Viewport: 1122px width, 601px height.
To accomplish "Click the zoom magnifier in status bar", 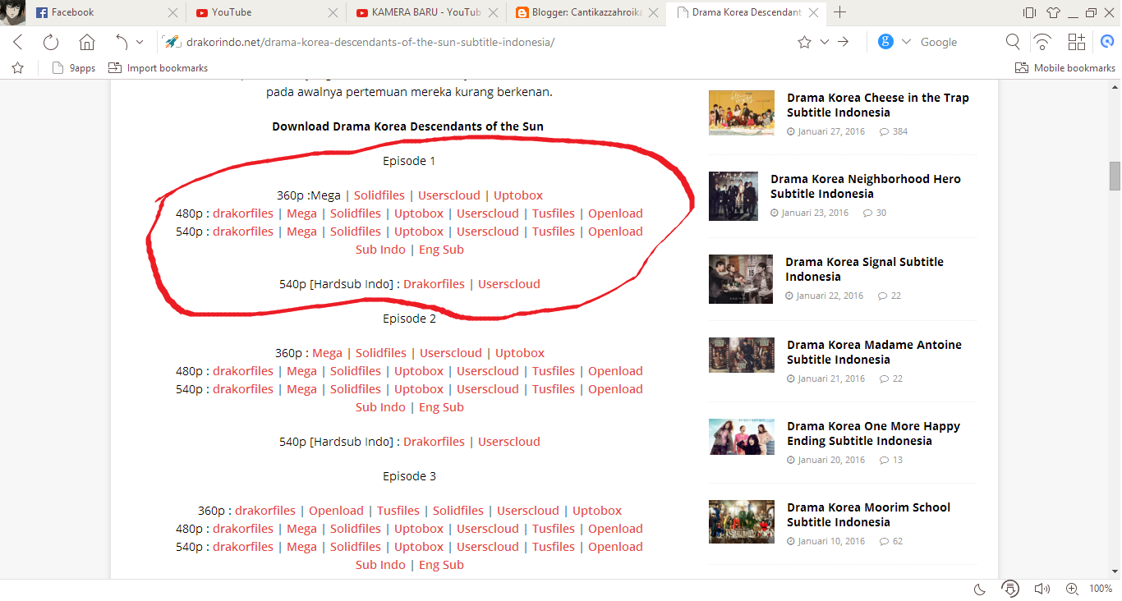I will (x=1072, y=589).
